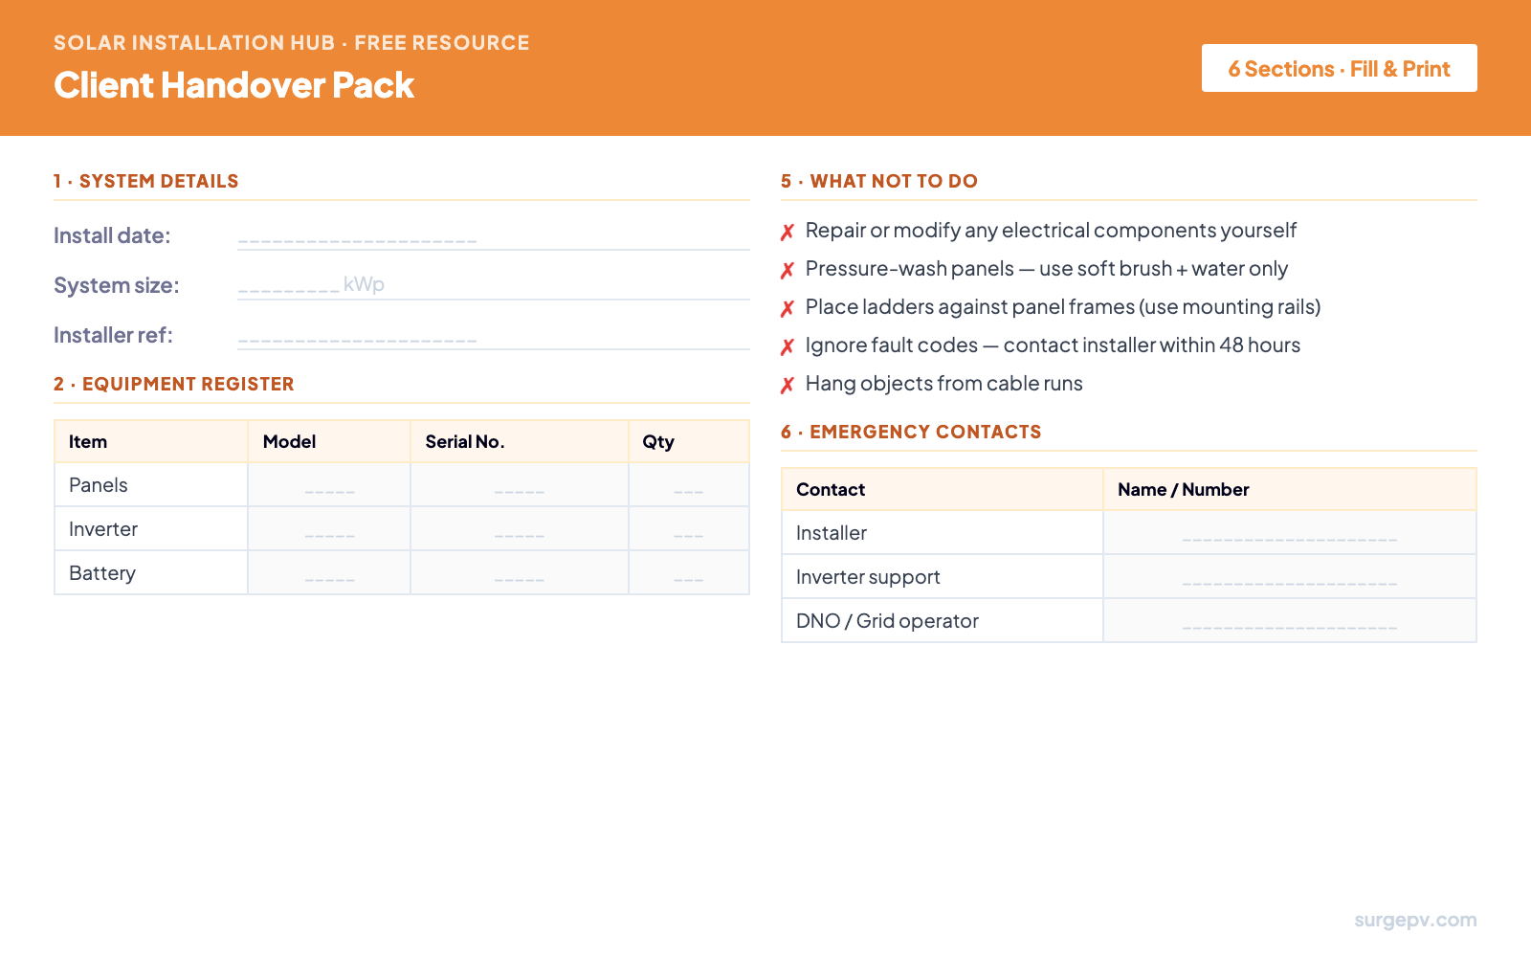Image resolution: width=1531 pixels, height=957 pixels.
Task: Click the Qty column header in Equipment Register
Action: 656,441
